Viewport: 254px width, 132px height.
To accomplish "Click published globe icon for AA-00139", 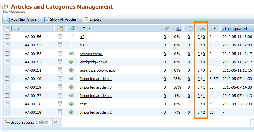I will point(72,87).
